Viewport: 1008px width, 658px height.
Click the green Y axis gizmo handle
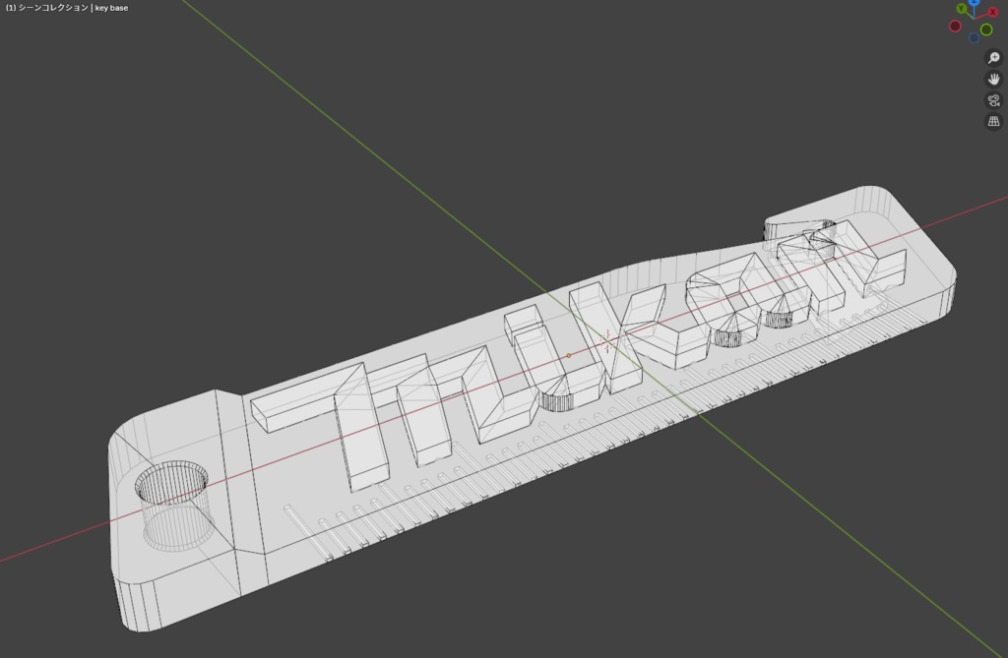(x=961, y=8)
